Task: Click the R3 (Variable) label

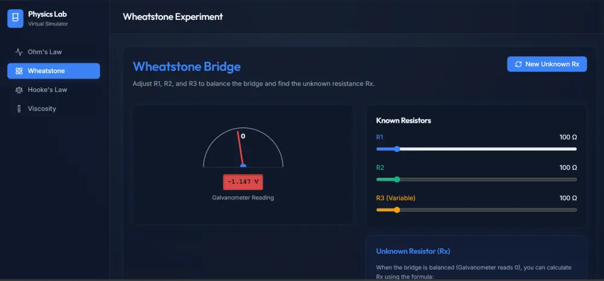Action: pyautogui.click(x=396, y=198)
